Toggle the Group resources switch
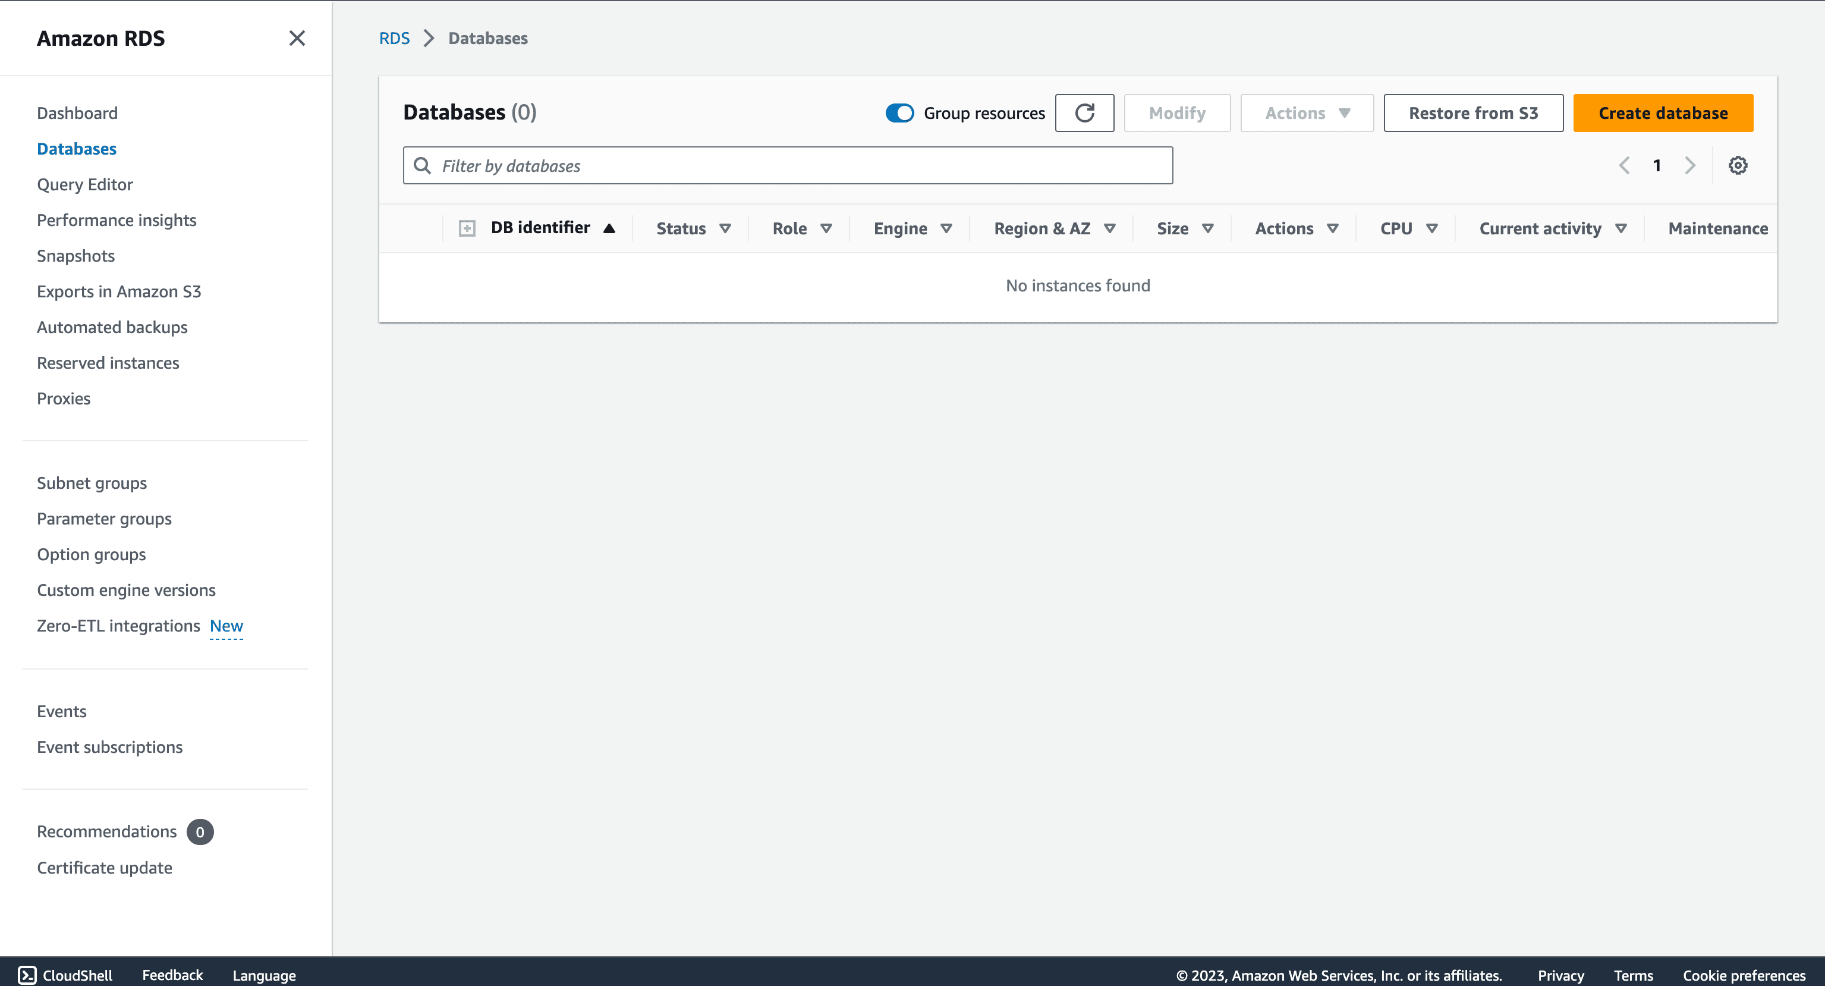 click(900, 114)
